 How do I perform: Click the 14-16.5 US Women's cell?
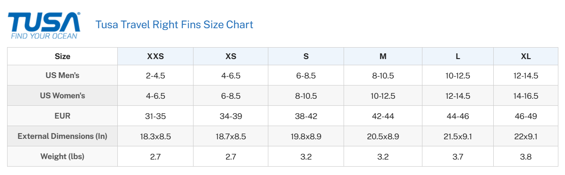click(526, 96)
